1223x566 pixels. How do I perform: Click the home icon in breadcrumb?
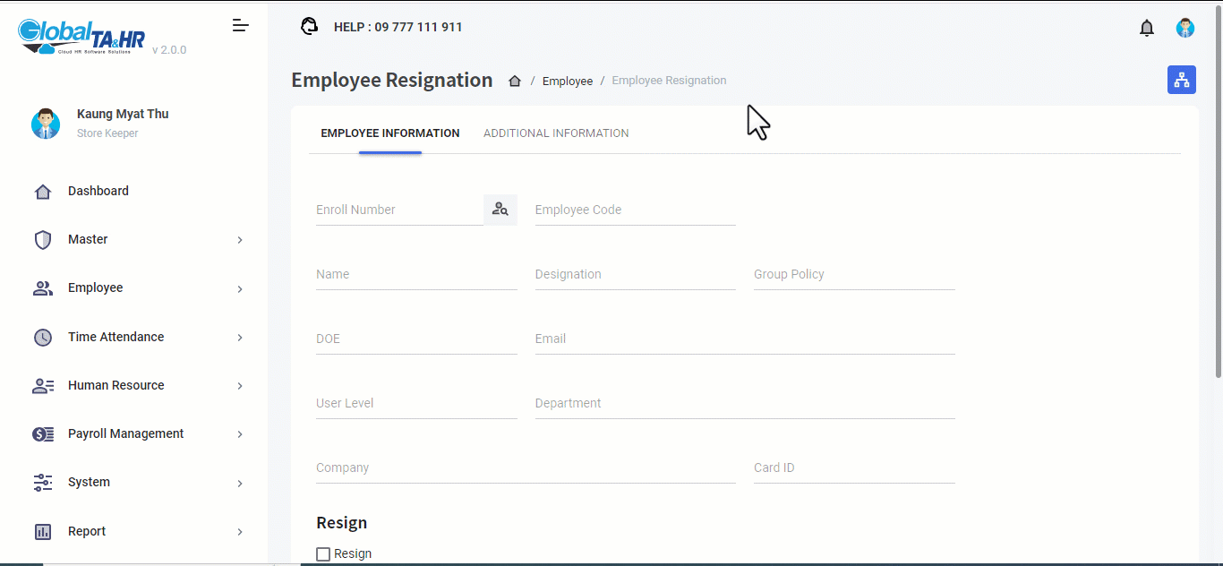pyautogui.click(x=515, y=81)
